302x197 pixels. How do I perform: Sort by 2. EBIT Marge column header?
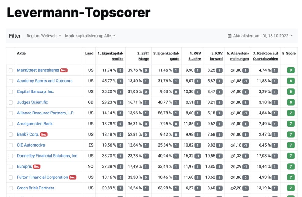click(x=143, y=56)
